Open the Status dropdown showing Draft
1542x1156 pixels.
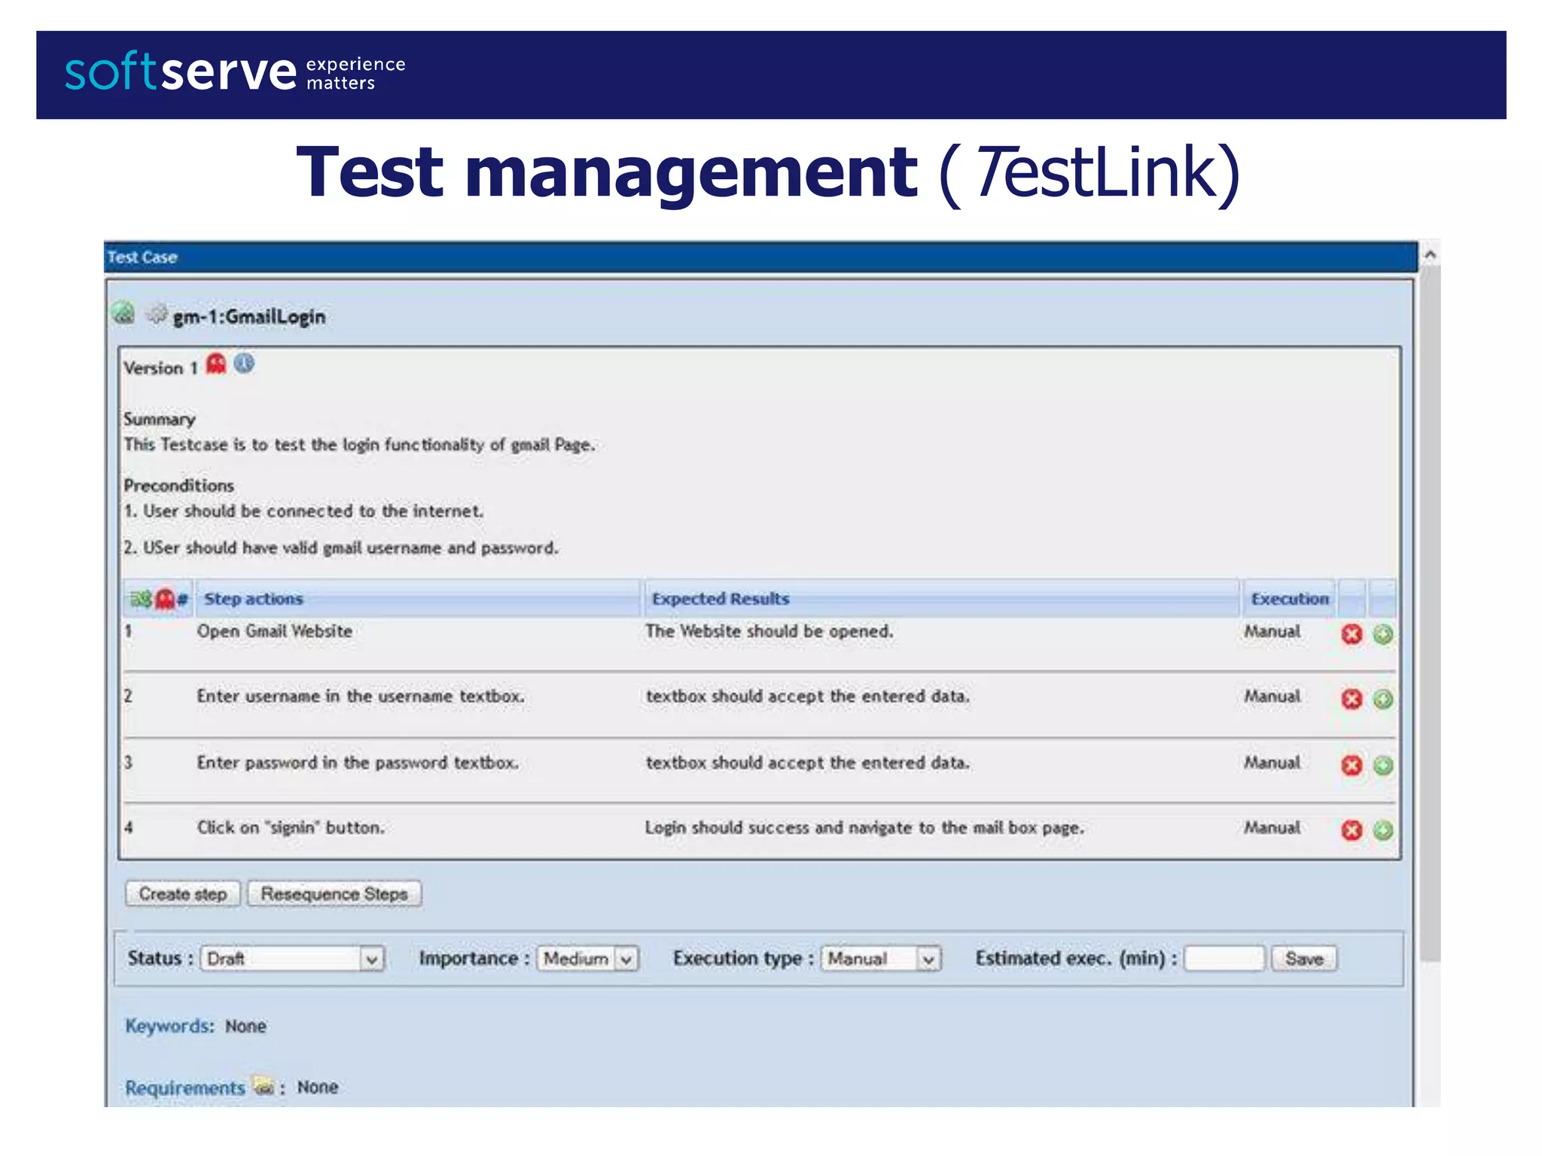(x=292, y=959)
